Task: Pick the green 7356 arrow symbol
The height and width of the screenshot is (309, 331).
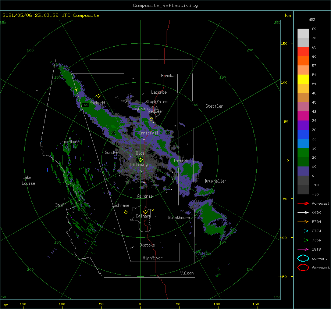Action: point(303,240)
